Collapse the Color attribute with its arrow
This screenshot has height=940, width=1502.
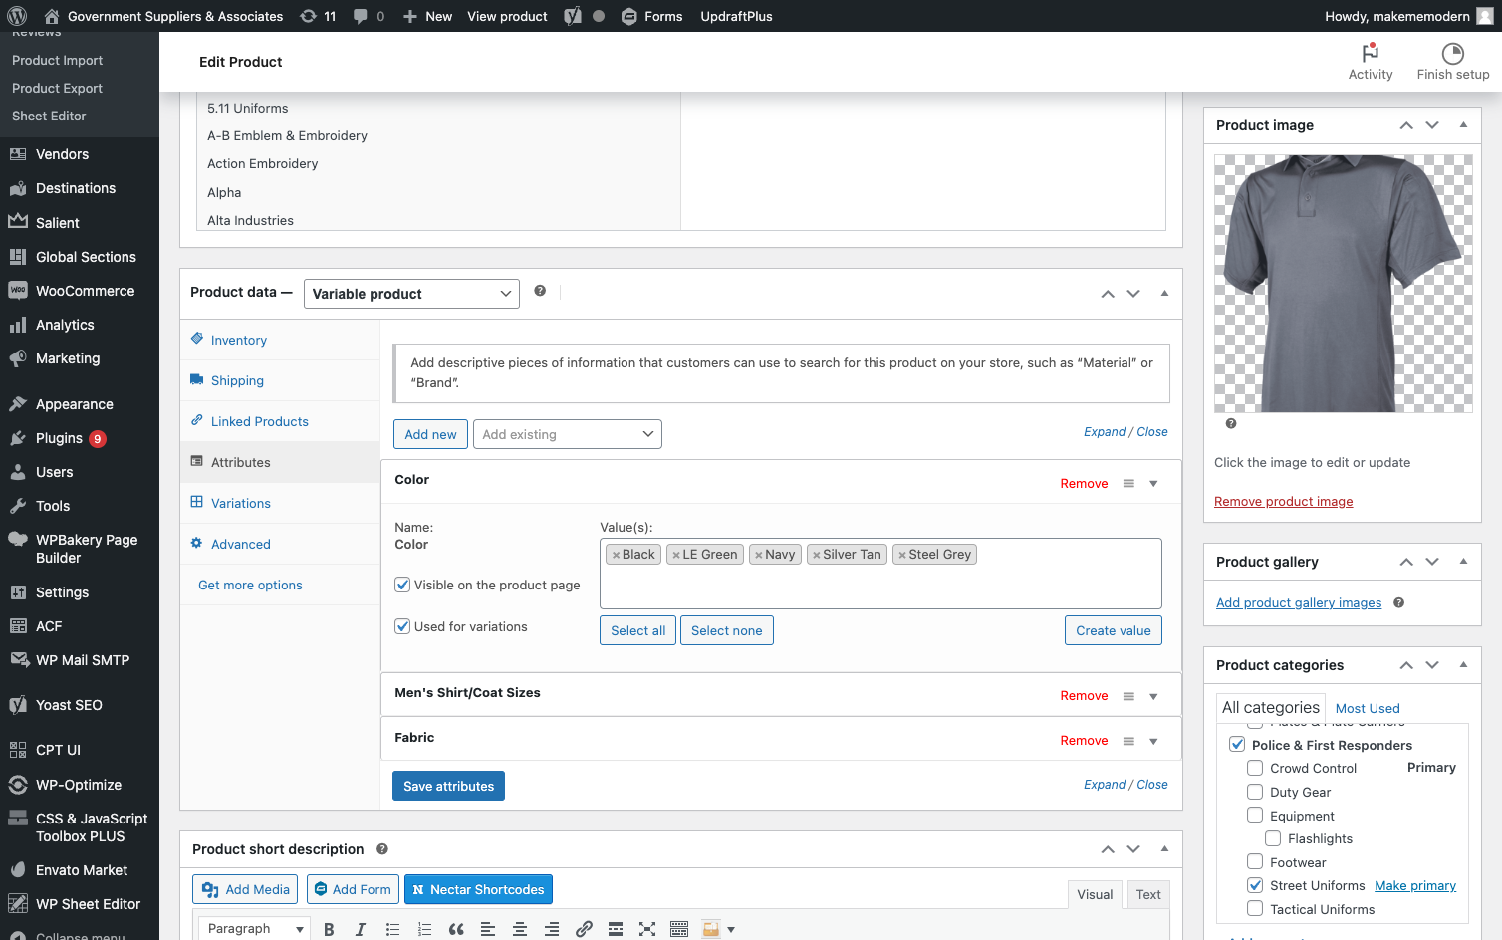click(x=1153, y=484)
